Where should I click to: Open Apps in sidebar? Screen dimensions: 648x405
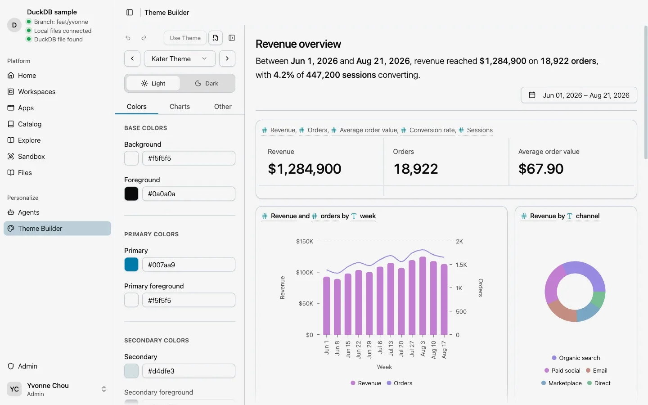(57, 108)
